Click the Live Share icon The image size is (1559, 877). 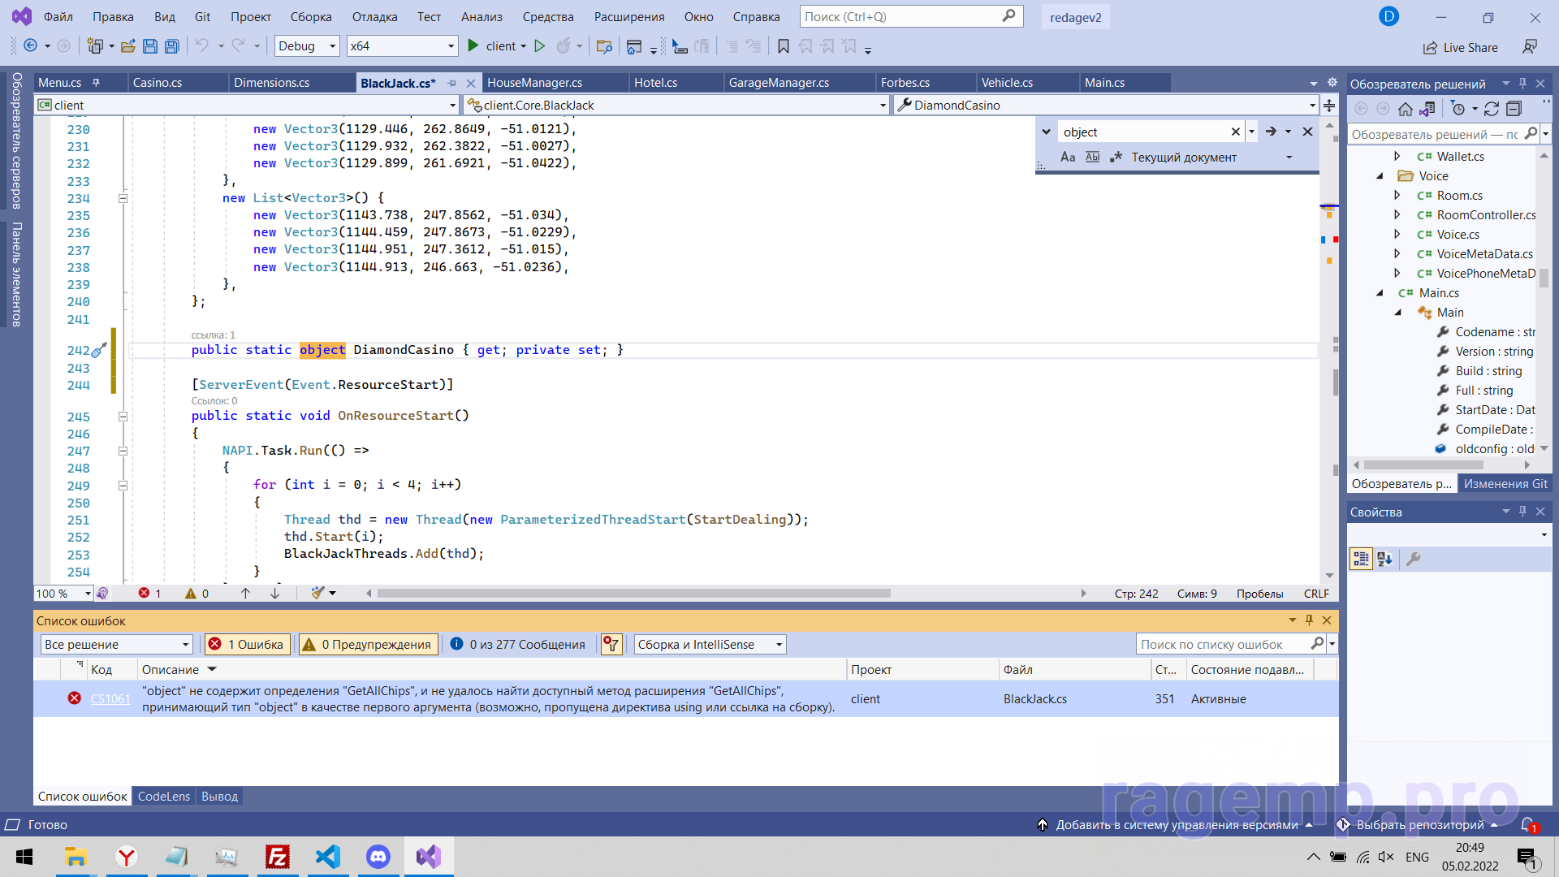coord(1430,48)
